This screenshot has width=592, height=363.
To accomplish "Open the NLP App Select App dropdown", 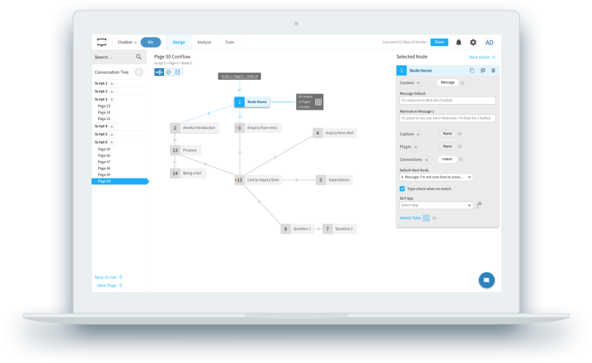I will pyautogui.click(x=436, y=206).
